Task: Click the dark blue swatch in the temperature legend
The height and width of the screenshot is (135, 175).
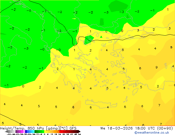Action: pos(26,131)
